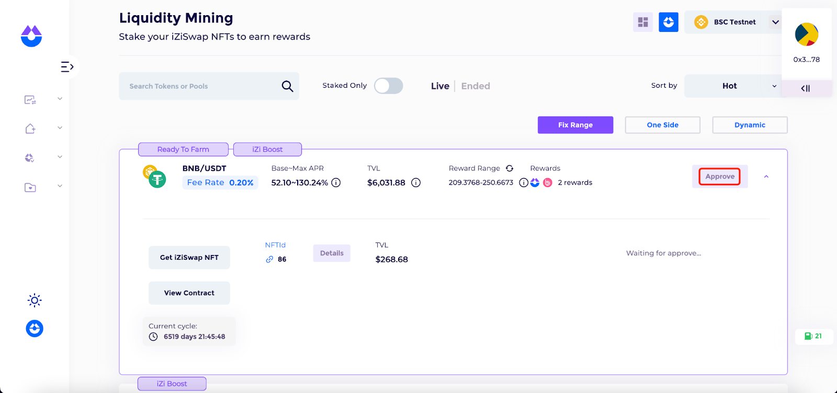Select the Dynamic tab
Image resolution: width=837 pixels, height=393 pixels.
(750, 125)
